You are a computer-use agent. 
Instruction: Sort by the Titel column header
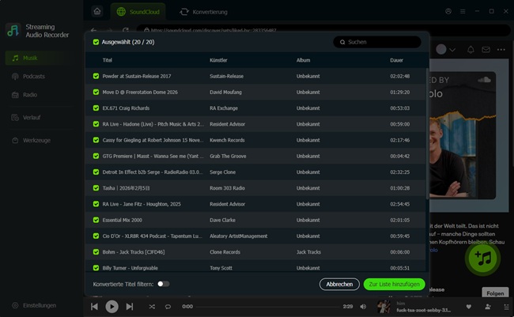click(x=108, y=60)
